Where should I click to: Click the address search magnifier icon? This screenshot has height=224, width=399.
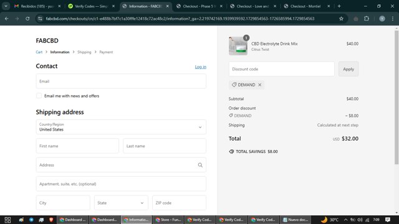click(x=200, y=165)
